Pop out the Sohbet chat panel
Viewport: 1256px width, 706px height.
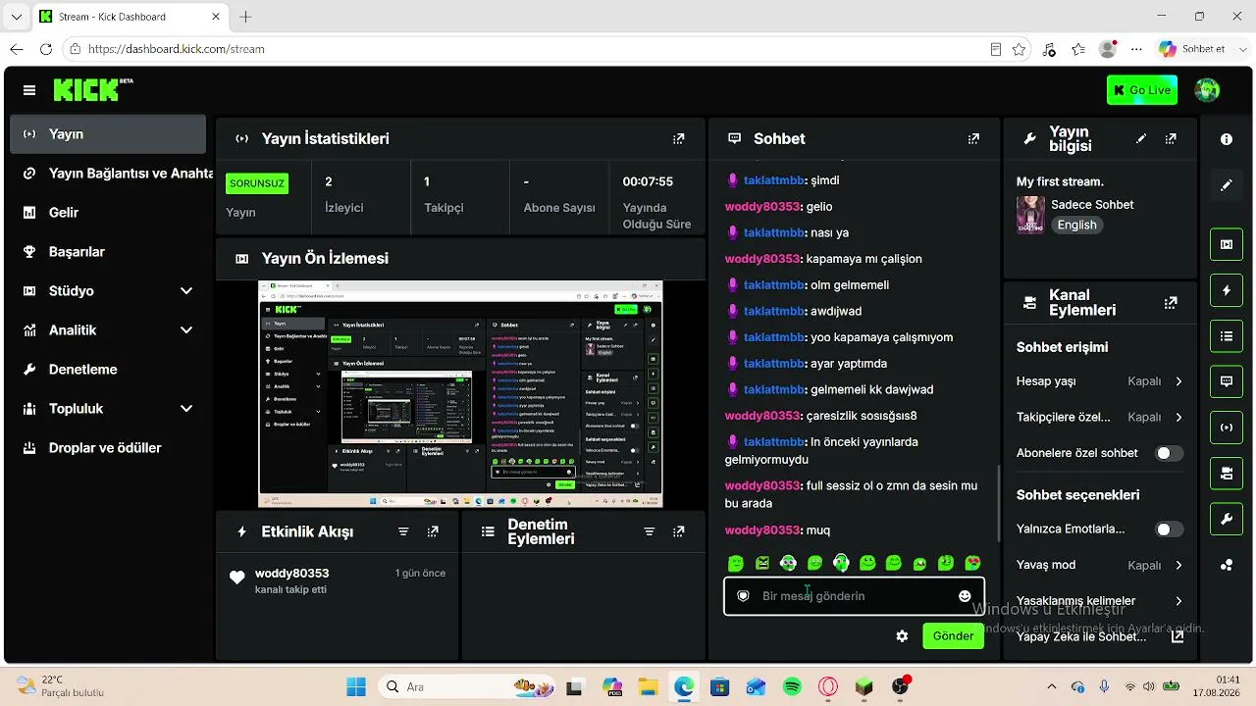click(973, 139)
